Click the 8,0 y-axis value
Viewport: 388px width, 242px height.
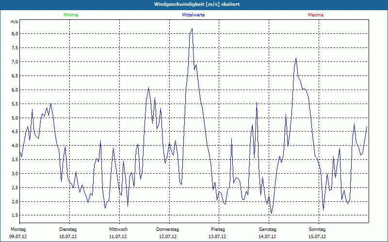(15, 33)
